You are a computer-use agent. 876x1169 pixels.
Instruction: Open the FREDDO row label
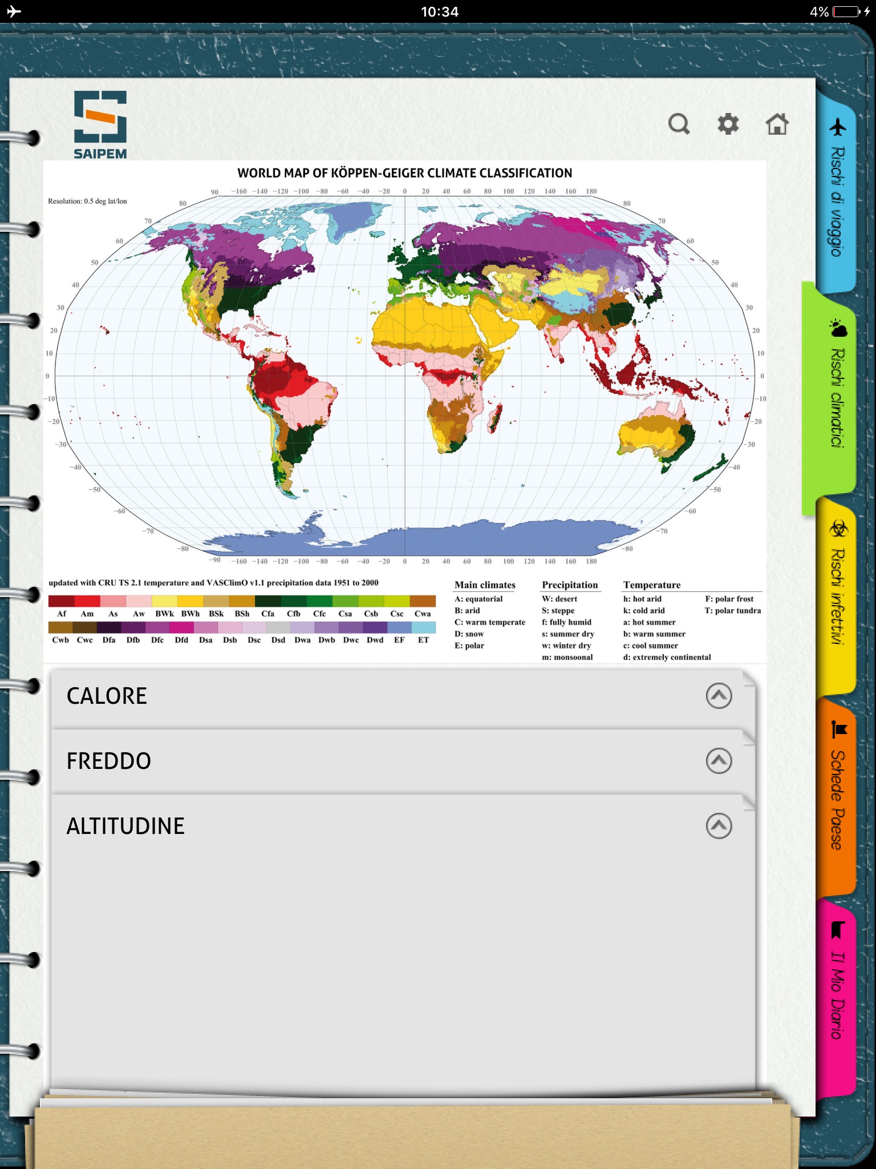(x=109, y=761)
